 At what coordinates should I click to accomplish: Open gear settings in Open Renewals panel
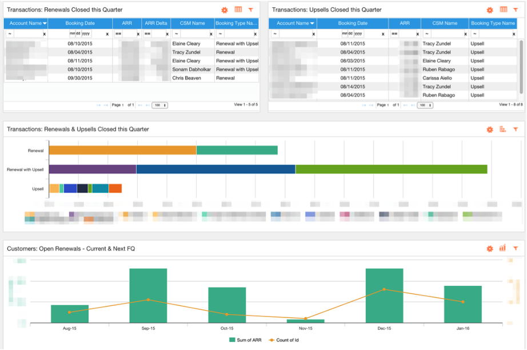pyautogui.click(x=490, y=249)
